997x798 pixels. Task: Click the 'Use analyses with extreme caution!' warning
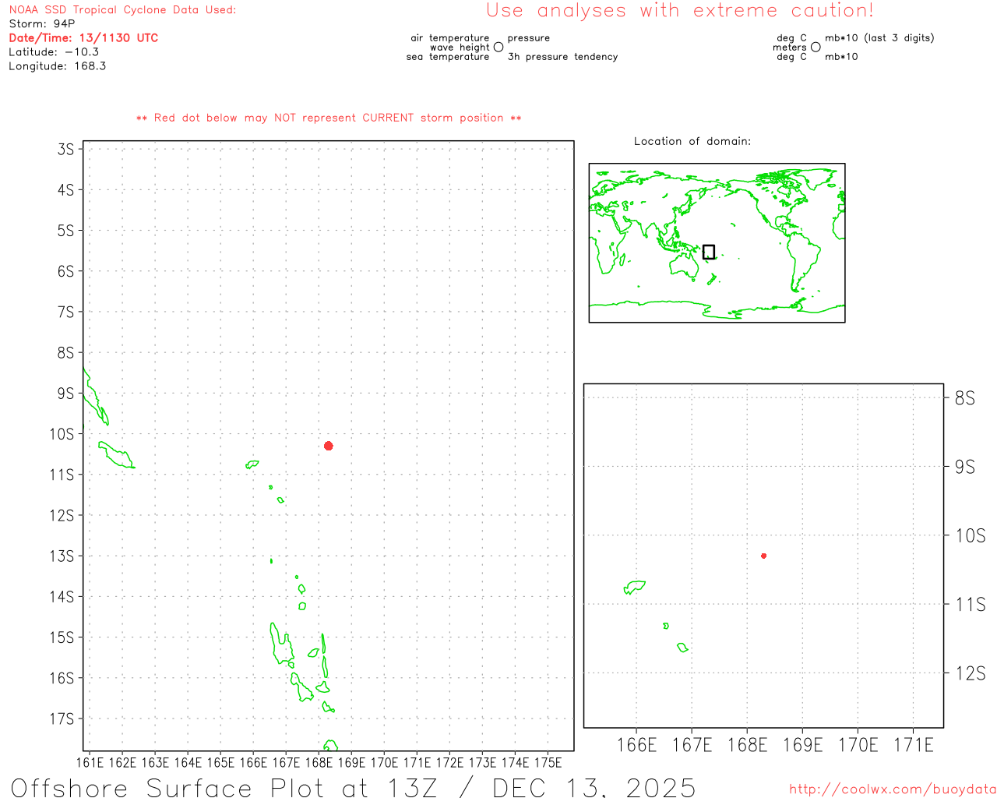pos(679,11)
